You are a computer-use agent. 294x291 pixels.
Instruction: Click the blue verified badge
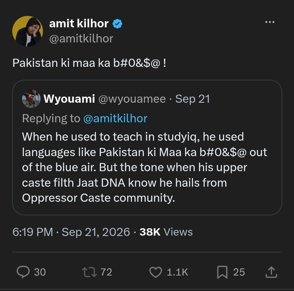coord(117,24)
